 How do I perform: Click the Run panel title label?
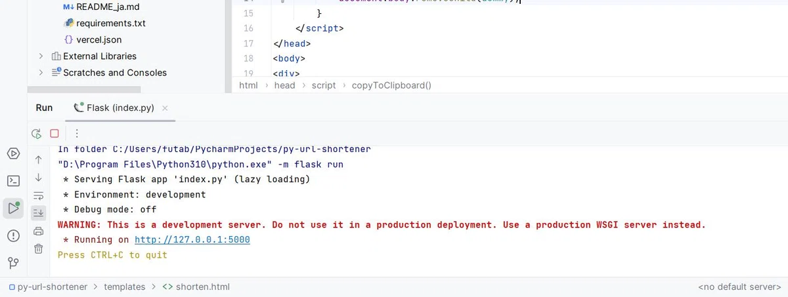44,108
